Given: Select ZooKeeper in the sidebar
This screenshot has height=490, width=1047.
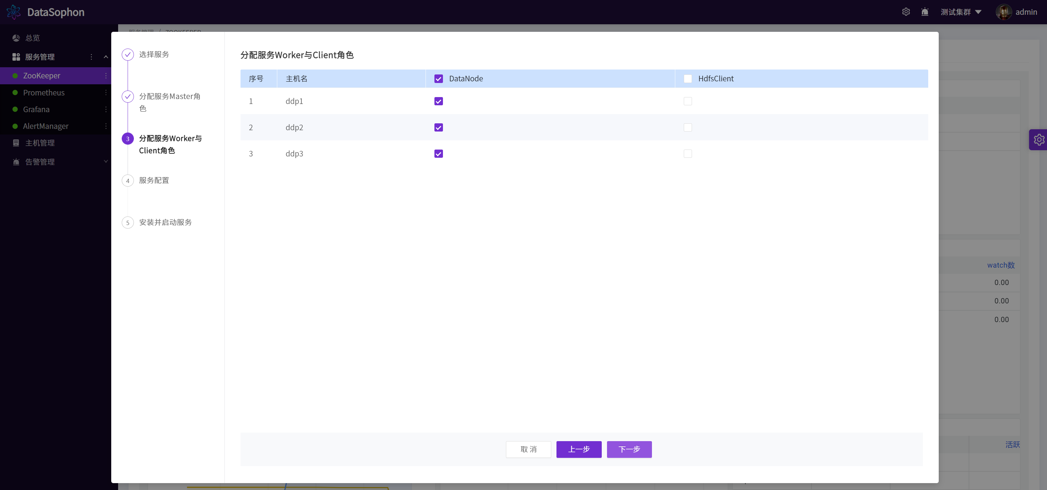Looking at the screenshot, I should [x=55, y=75].
